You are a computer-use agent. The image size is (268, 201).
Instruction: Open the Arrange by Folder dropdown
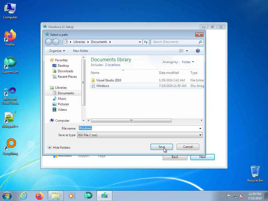click(188, 62)
